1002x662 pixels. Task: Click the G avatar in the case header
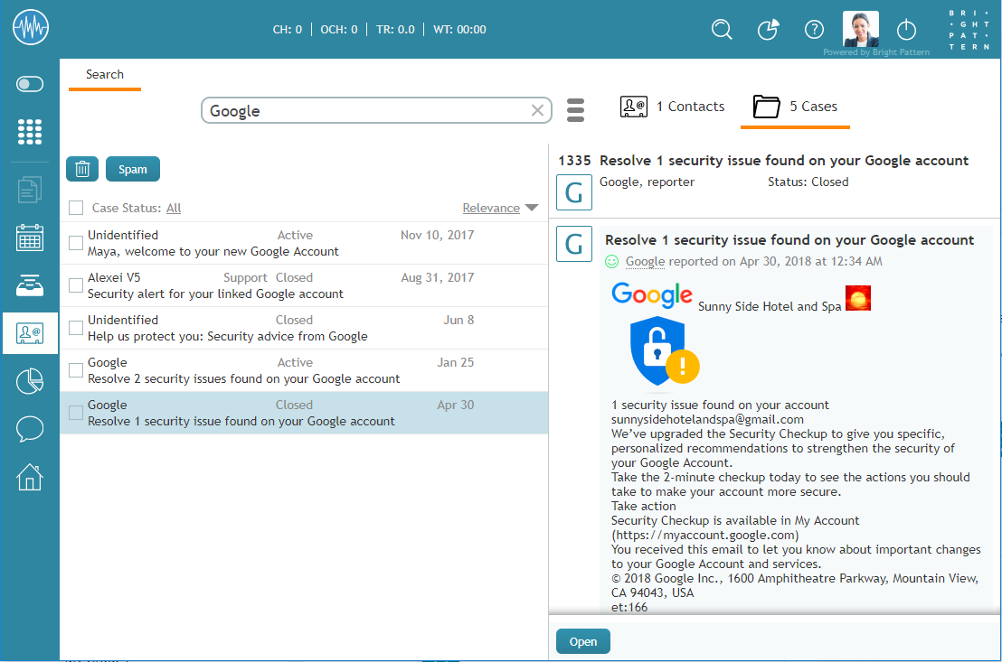pos(574,192)
